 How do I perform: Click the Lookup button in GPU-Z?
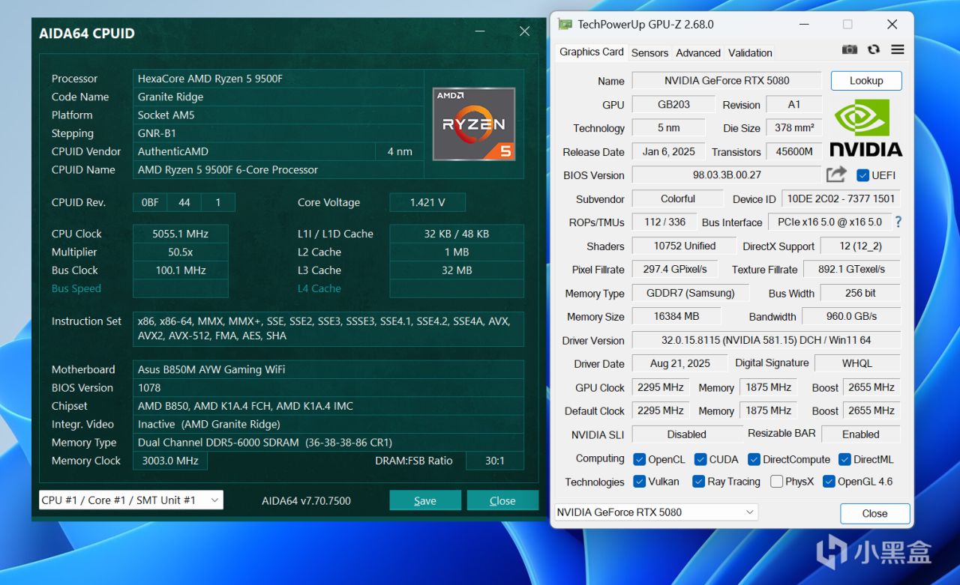(x=866, y=81)
